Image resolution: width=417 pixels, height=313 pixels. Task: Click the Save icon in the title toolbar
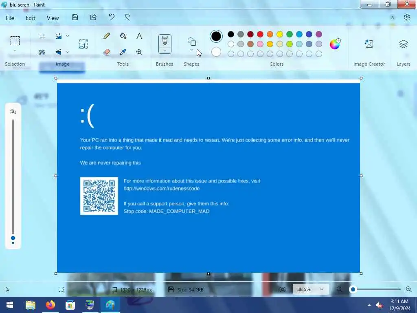click(x=75, y=18)
